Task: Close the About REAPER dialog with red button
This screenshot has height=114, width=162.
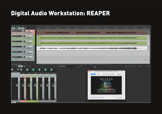Action: point(89,71)
